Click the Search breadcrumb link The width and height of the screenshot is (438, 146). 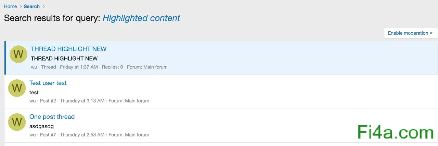31,6
